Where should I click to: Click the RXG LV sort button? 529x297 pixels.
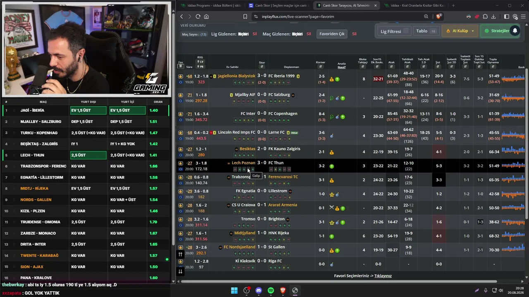click(200, 62)
